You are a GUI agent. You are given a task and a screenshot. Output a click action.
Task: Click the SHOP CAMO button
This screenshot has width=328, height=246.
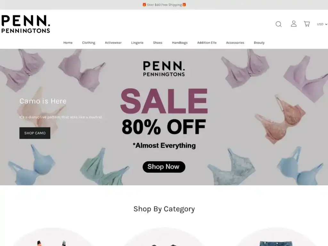pyautogui.click(x=35, y=133)
